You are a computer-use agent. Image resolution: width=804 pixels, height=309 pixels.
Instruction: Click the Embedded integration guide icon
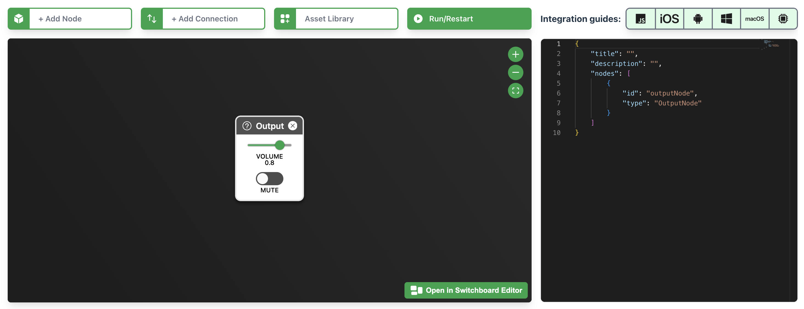click(783, 18)
